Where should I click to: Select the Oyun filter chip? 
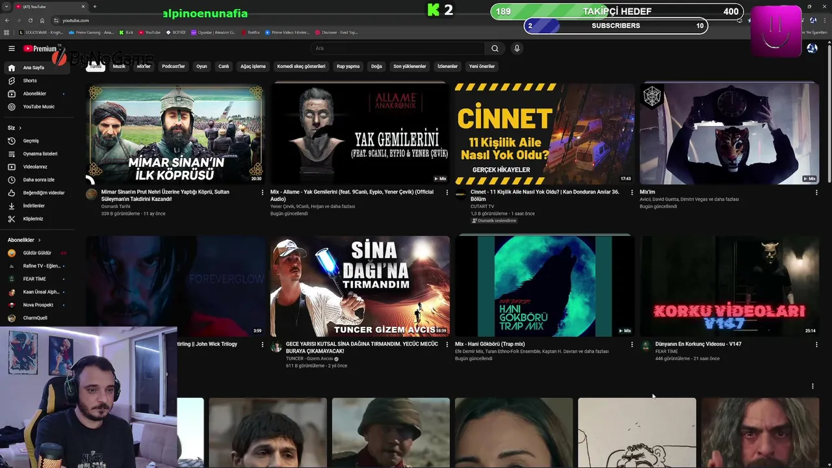click(201, 66)
